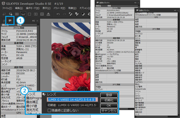
Task: Click the IPTC properties window vertical scrollbar
Action: pyautogui.click(x=179, y=64)
